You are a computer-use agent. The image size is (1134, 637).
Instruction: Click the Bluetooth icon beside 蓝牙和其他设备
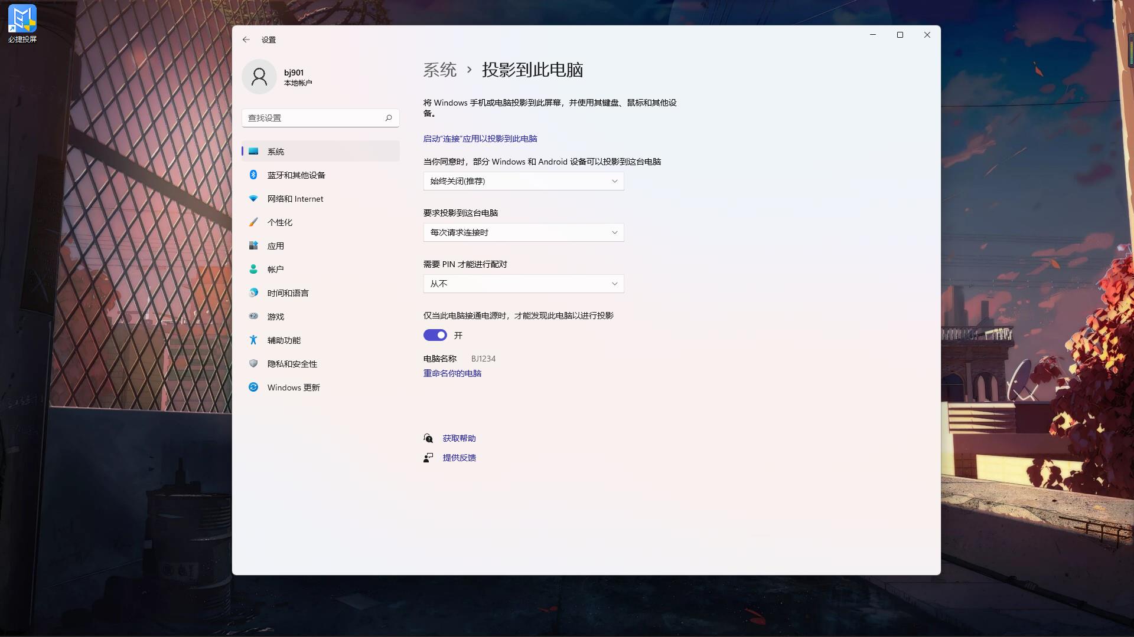(x=253, y=175)
